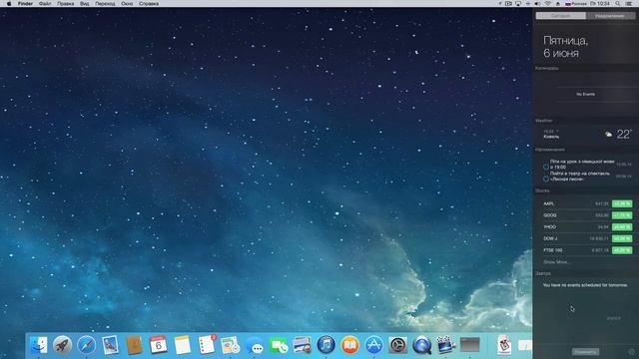Image resolution: width=639 pixels, height=359 pixels.
Task: Open document stack icon right of Dock divider
Action: (x=504, y=345)
